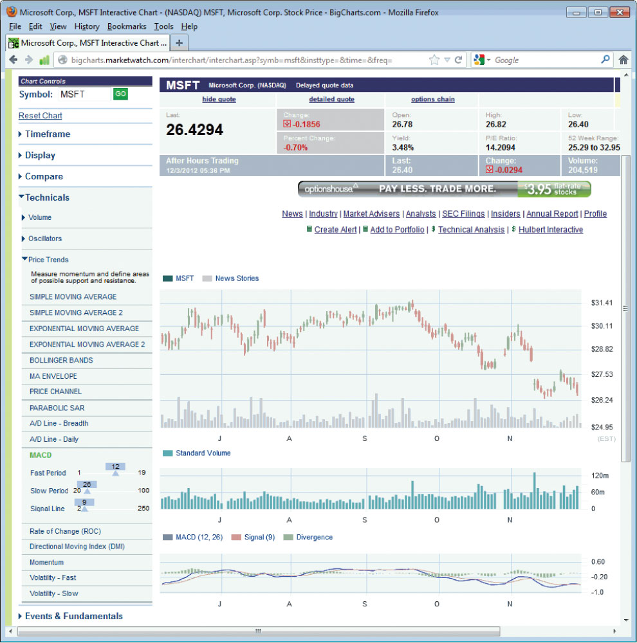Expand the Display section

(x=37, y=156)
